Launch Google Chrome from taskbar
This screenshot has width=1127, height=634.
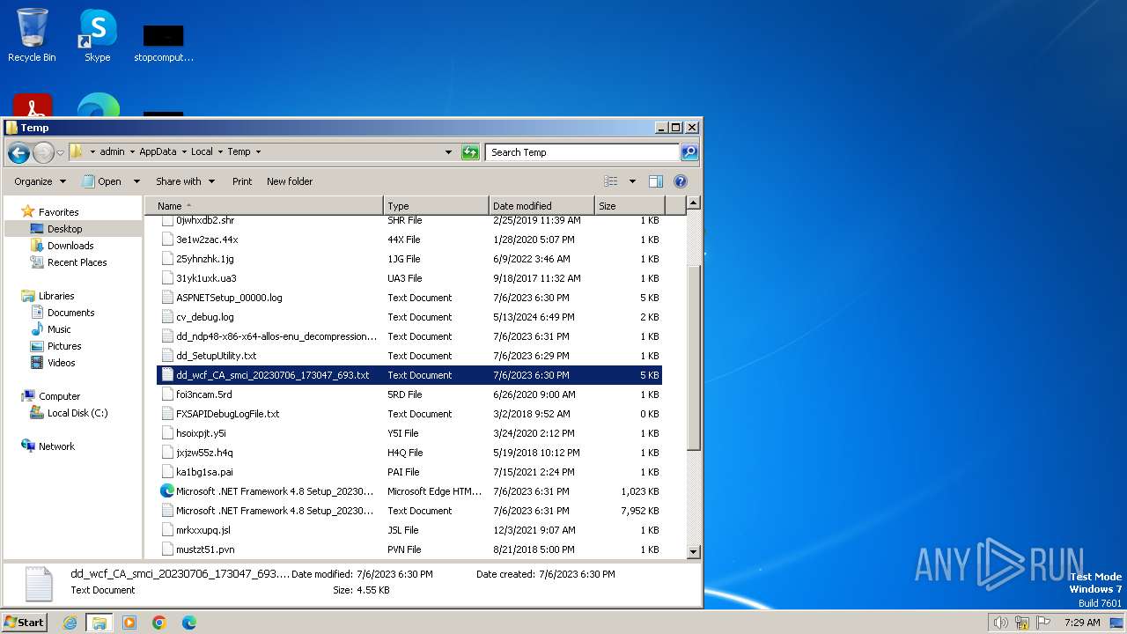point(159,623)
